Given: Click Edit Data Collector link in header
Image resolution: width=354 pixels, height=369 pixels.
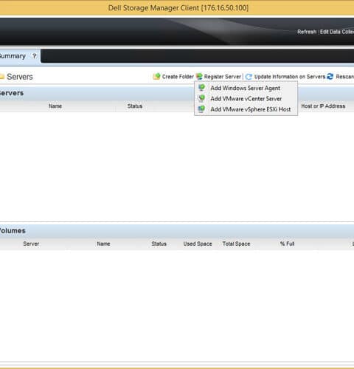Looking at the screenshot, I should [337, 32].
